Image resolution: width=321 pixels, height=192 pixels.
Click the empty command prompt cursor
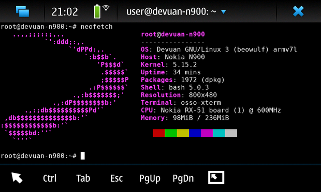coord(82,156)
